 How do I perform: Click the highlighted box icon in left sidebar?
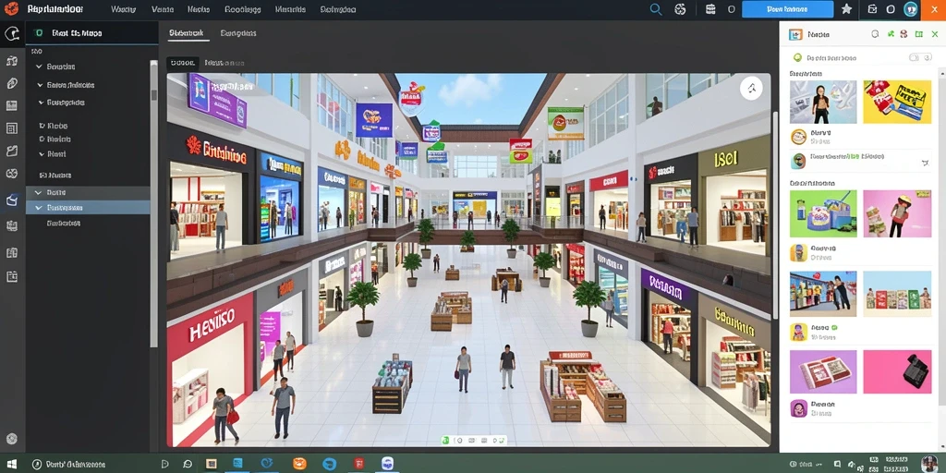point(11,200)
